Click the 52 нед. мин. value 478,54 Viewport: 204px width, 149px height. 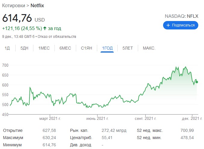[x=187, y=138]
